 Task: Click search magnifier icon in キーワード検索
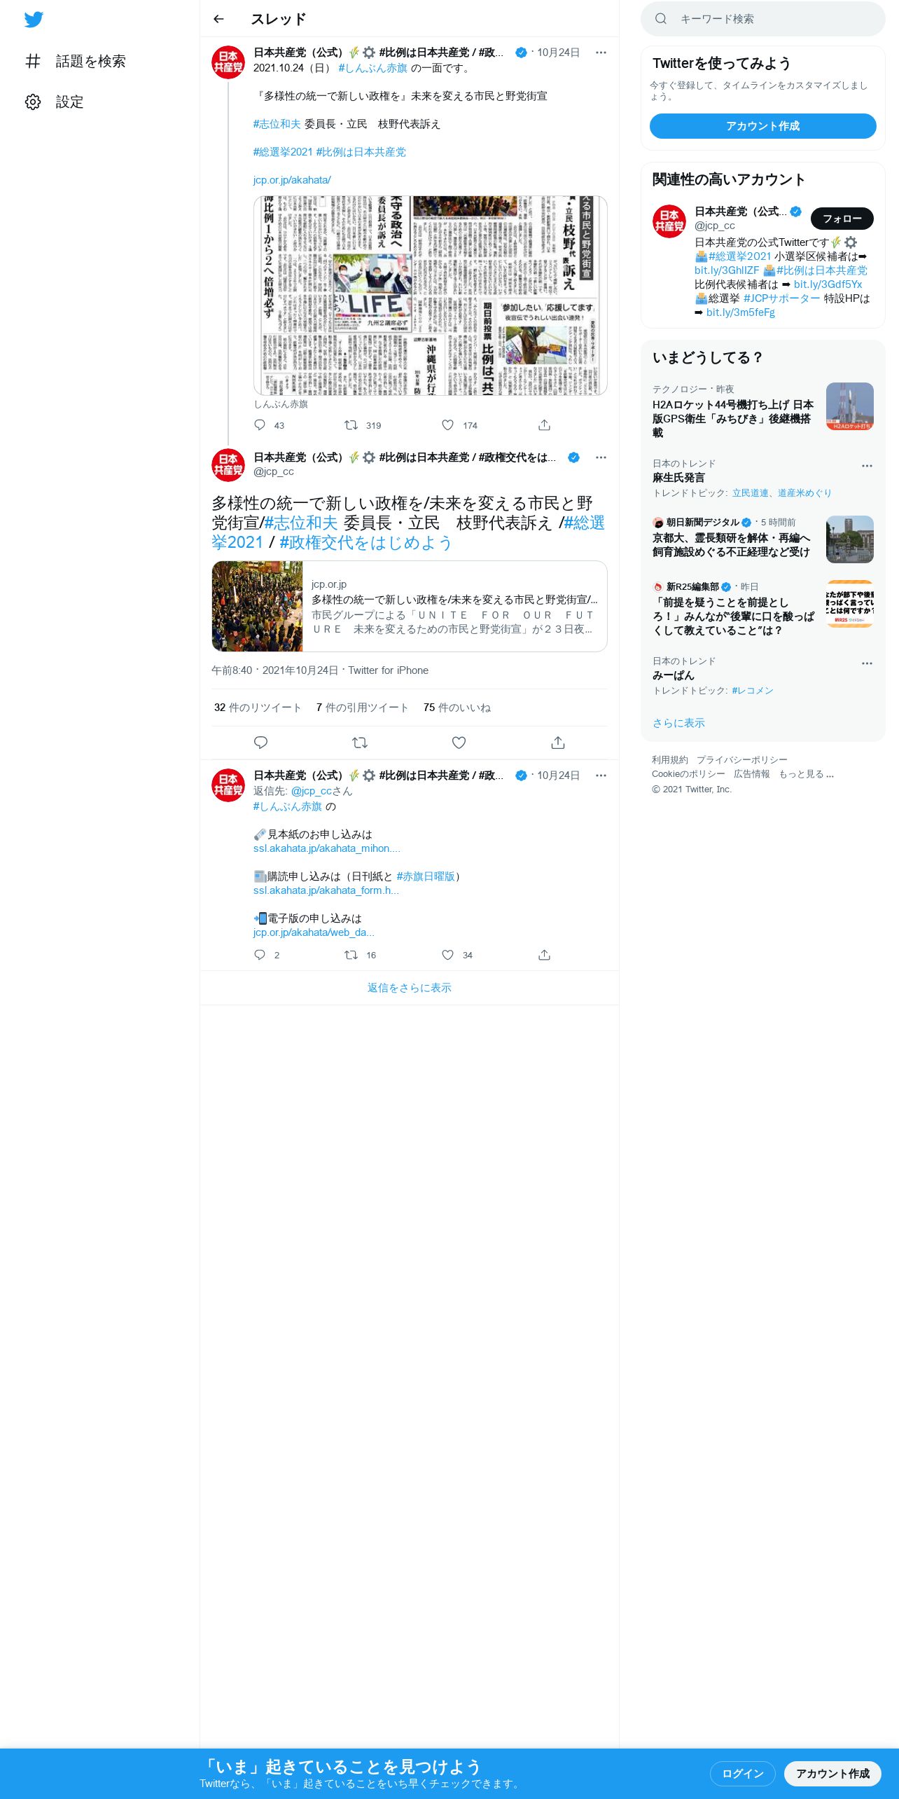pyautogui.click(x=660, y=19)
